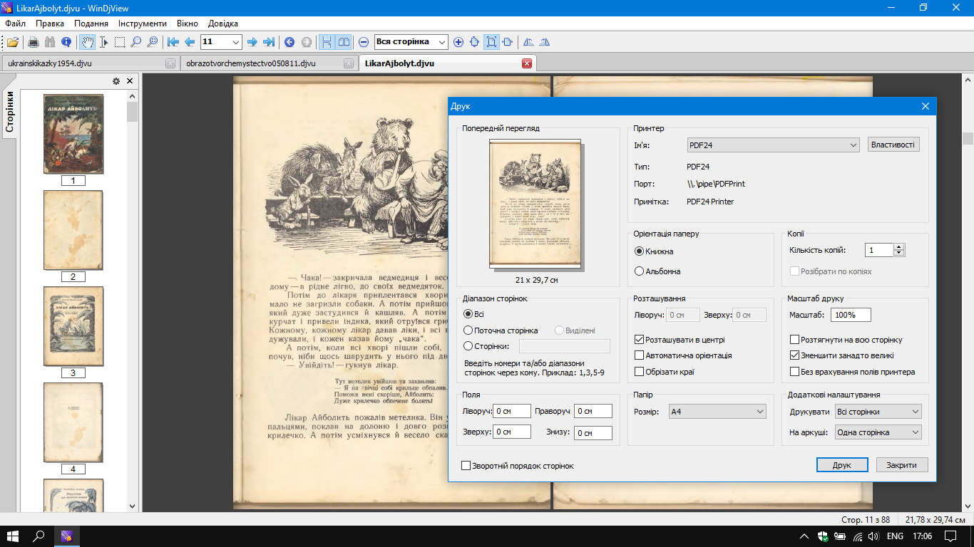Select the 'Всі' page range radio
This screenshot has height=547, width=974.
(x=468, y=313)
